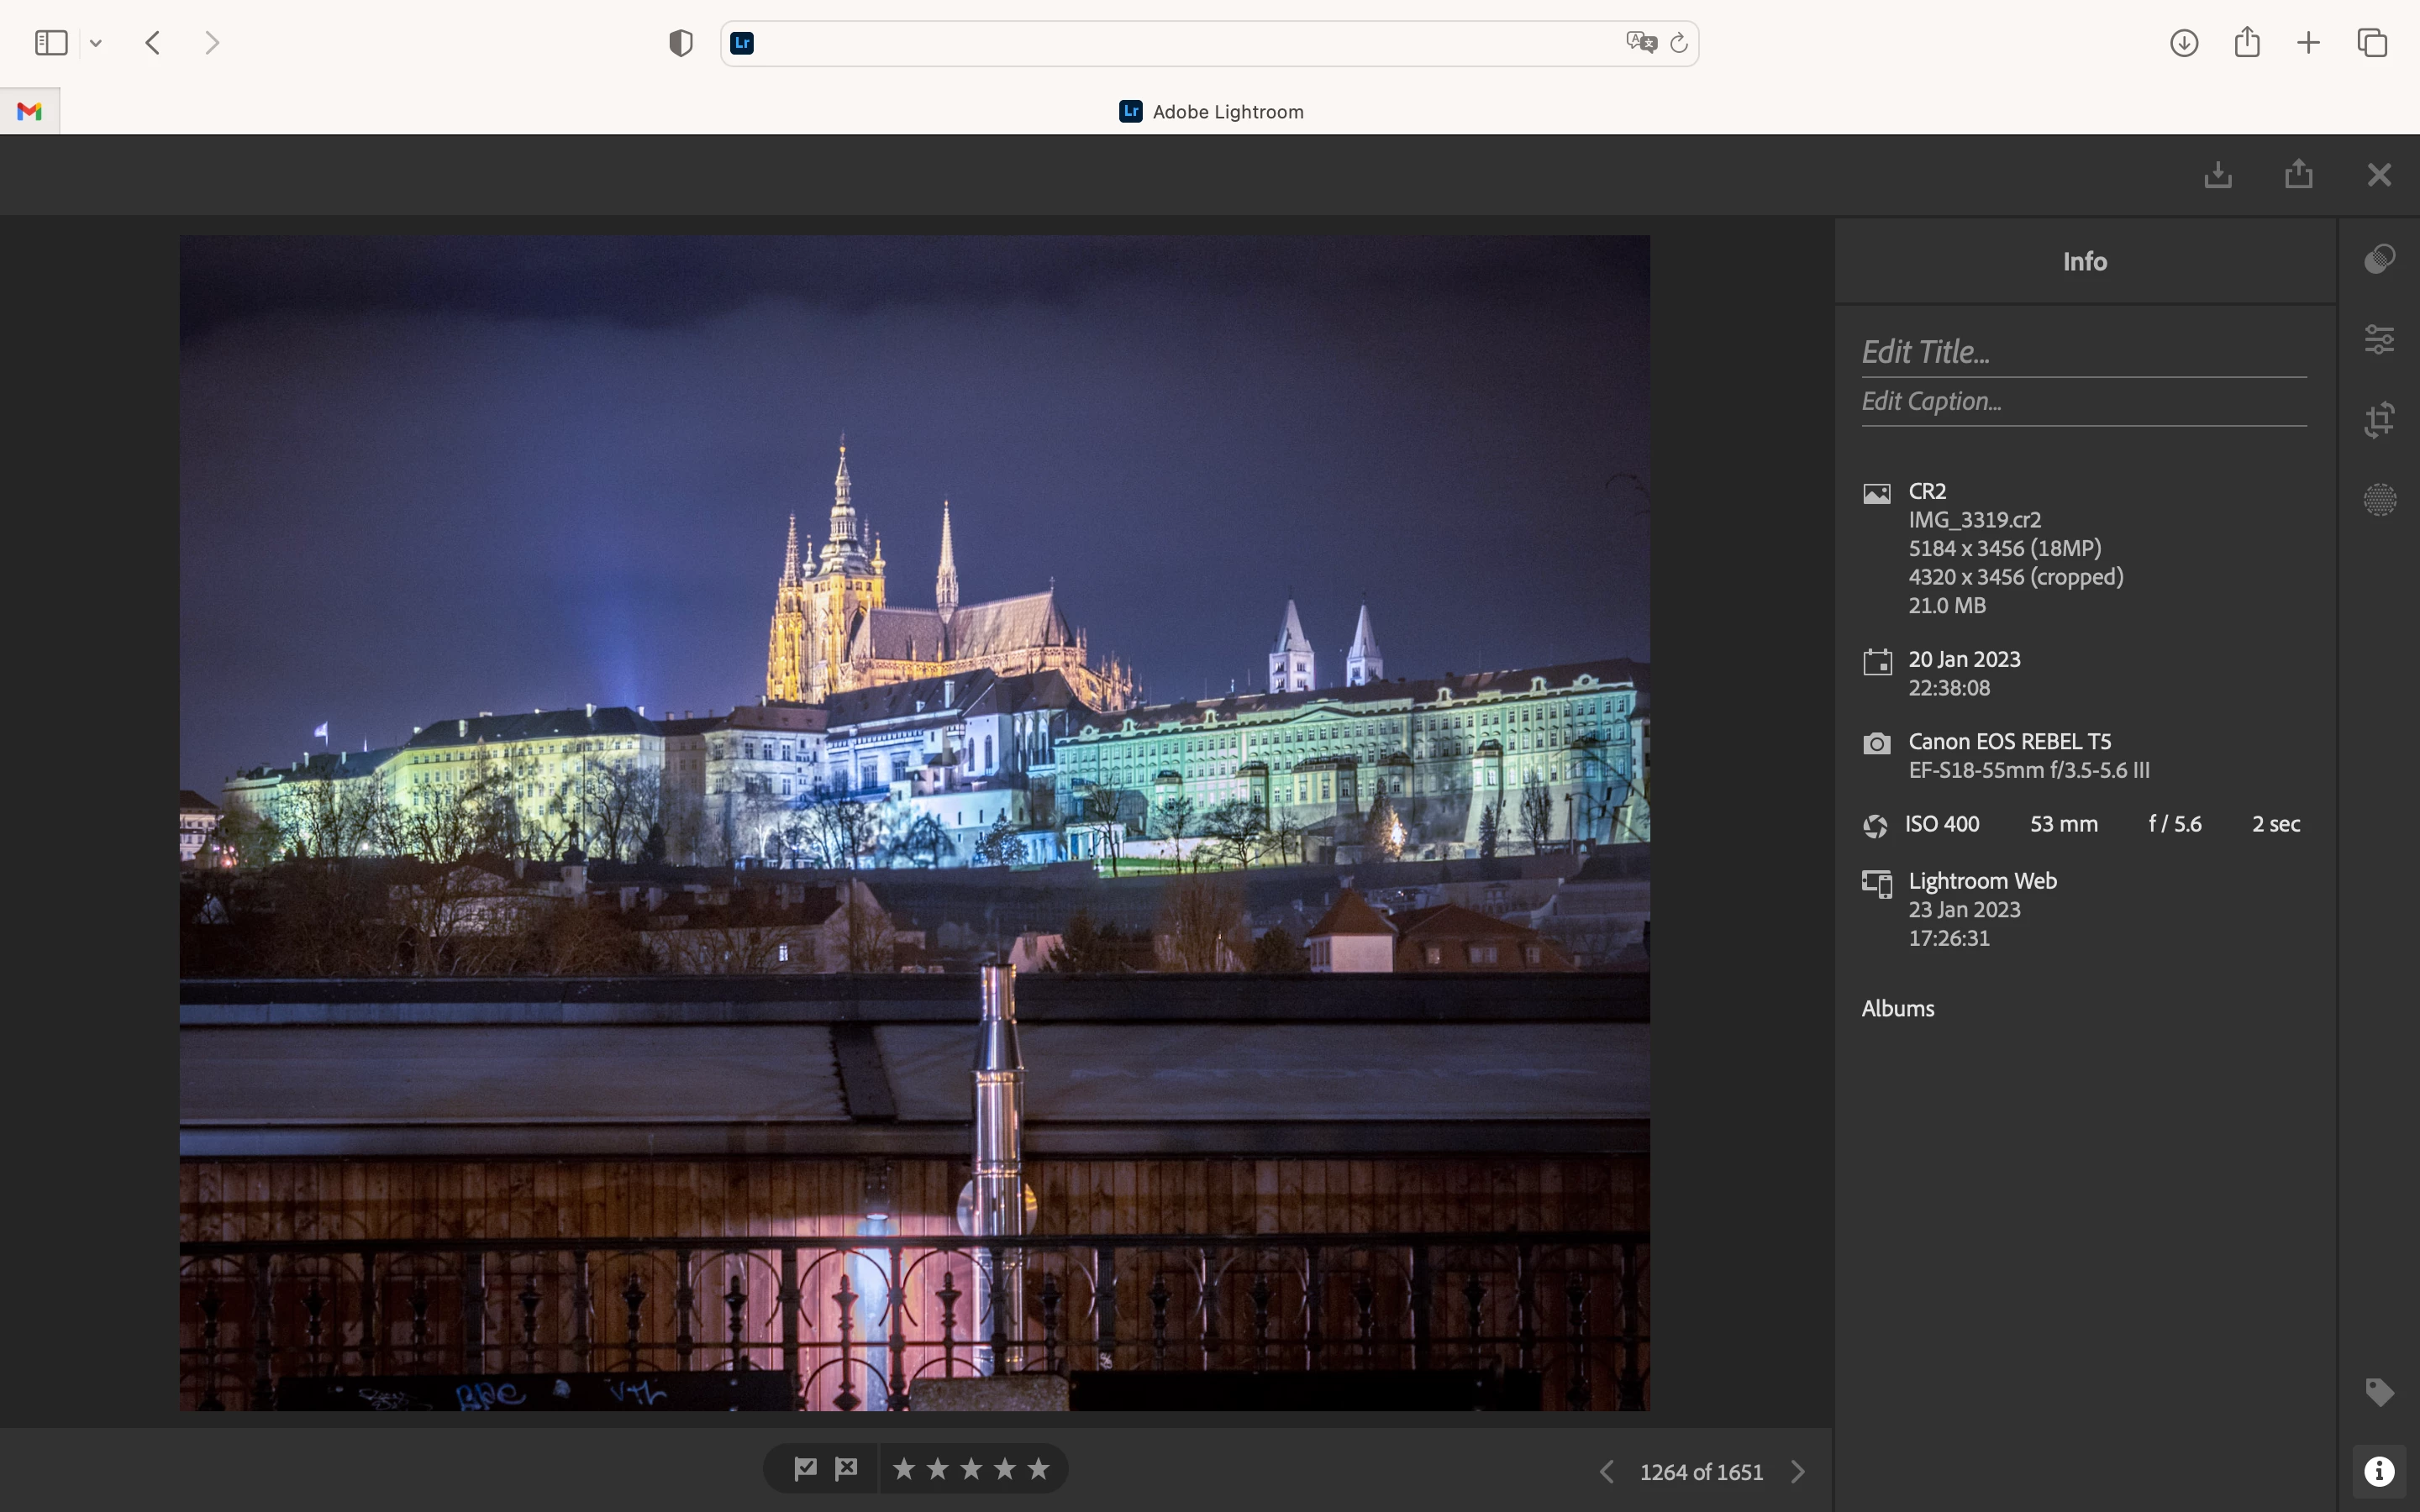Open the Edit sliders panel
Viewport: 2420px width, 1512px height.
[2379, 339]
